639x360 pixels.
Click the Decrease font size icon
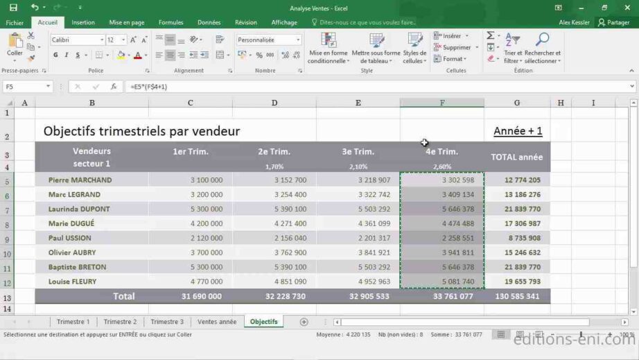[x=144, y=40]
